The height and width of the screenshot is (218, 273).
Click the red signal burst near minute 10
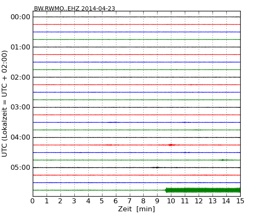coord(171,145)
